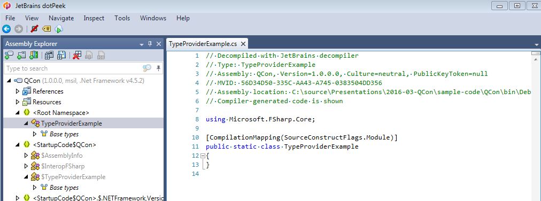Click the Resources folder icon
Image resolution: width=541 pixels, height=201 pixels.
tap(27, 102)
